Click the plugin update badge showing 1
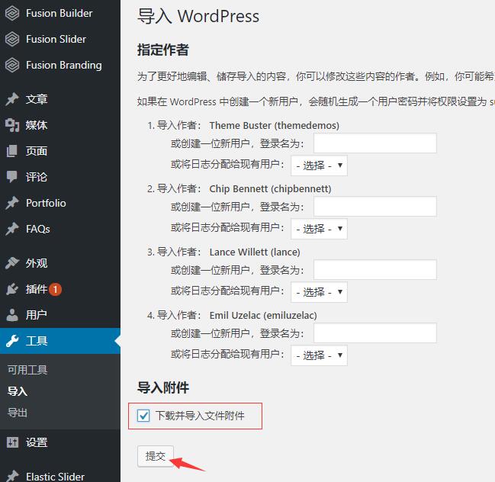Image resolution: width=495 pixels, height=482 pixels. 55,289
